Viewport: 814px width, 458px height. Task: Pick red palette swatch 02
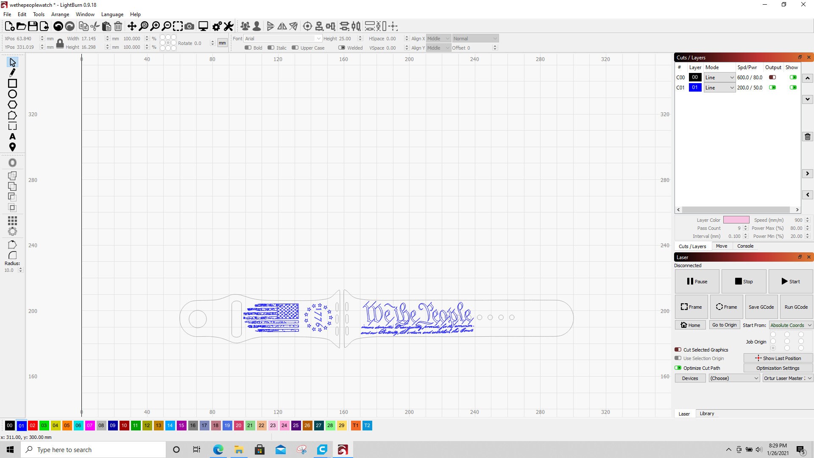tap(33, 425)
